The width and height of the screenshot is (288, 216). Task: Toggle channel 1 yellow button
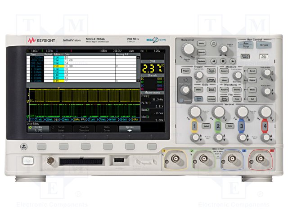coord(195,126)
